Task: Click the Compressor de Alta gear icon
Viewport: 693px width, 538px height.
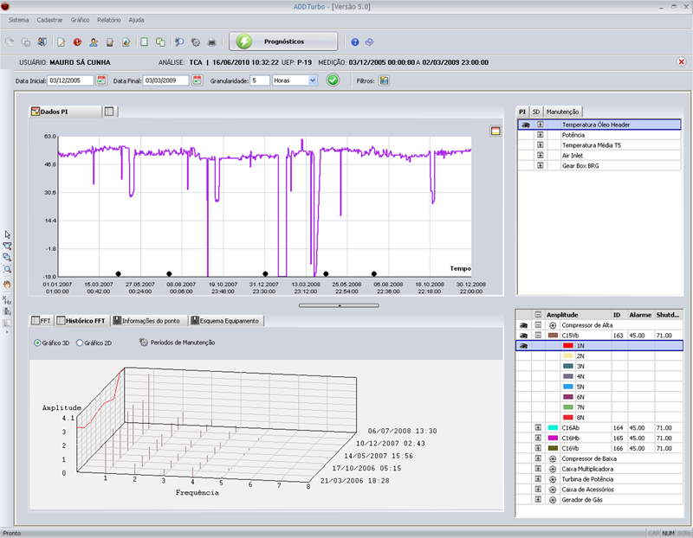Action: click(553, 325)
